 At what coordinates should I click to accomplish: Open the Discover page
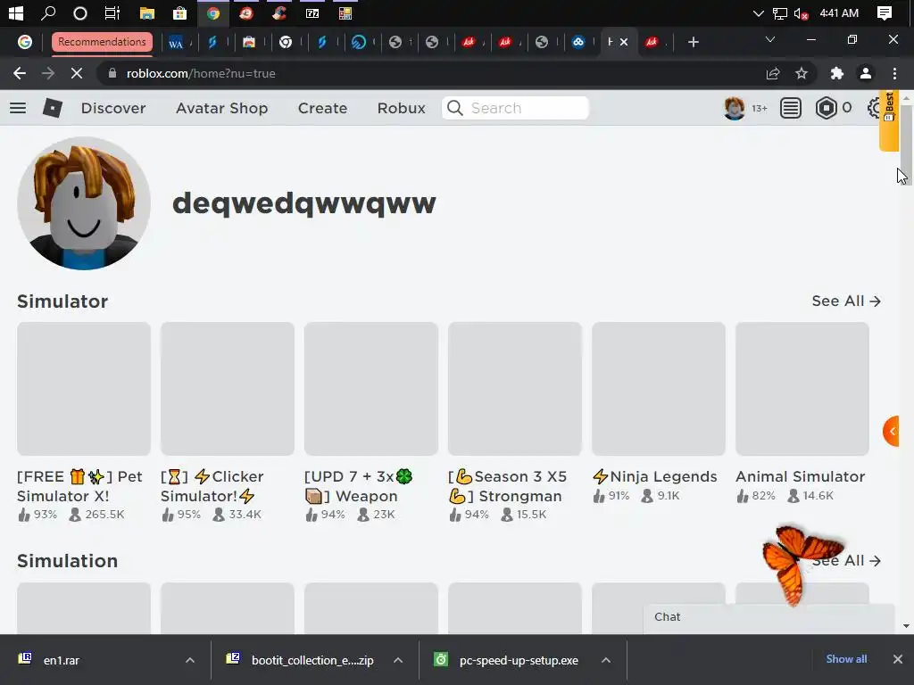(x=113, y=108)
